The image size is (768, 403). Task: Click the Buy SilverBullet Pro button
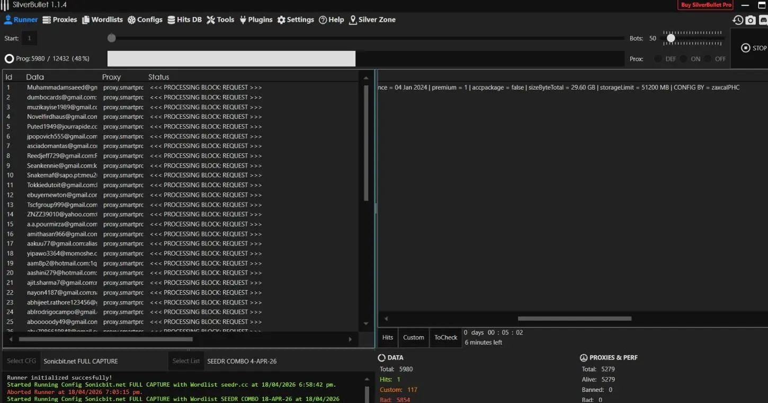click(x=706, y=5)
